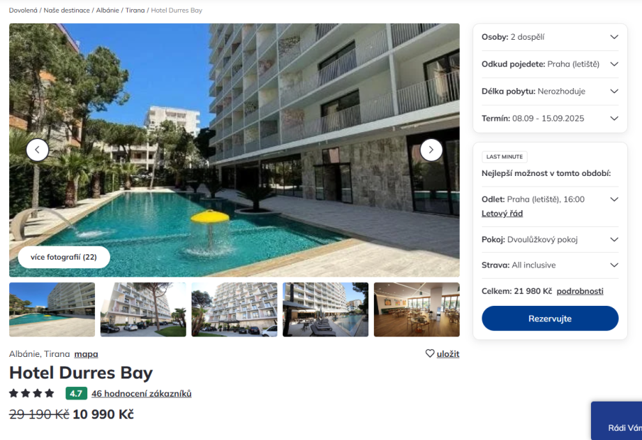The width and height of the screenshot is (642, 440).
Task: Click the Rezervujte button
Action: tap(550, 318)
